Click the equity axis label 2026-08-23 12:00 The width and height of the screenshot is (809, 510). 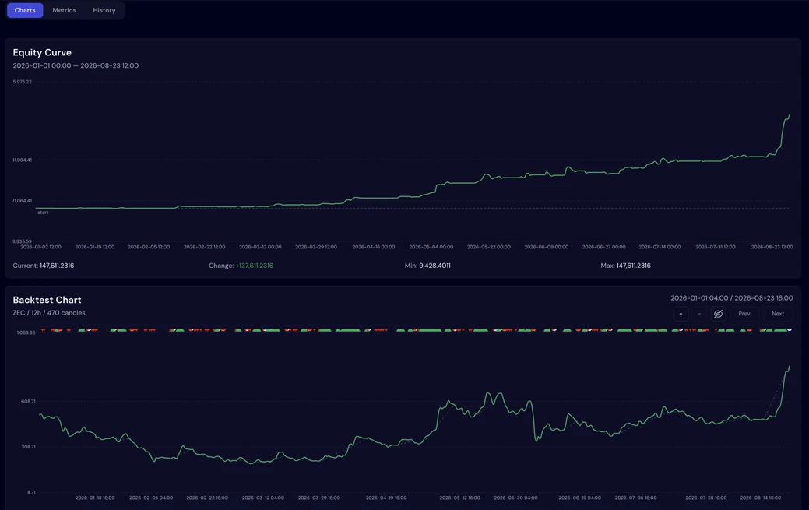[x=772, y=247]
